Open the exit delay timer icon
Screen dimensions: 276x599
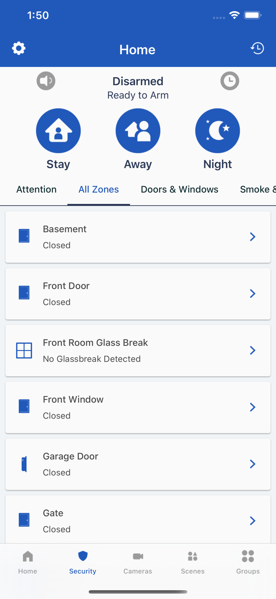(230, 81)
